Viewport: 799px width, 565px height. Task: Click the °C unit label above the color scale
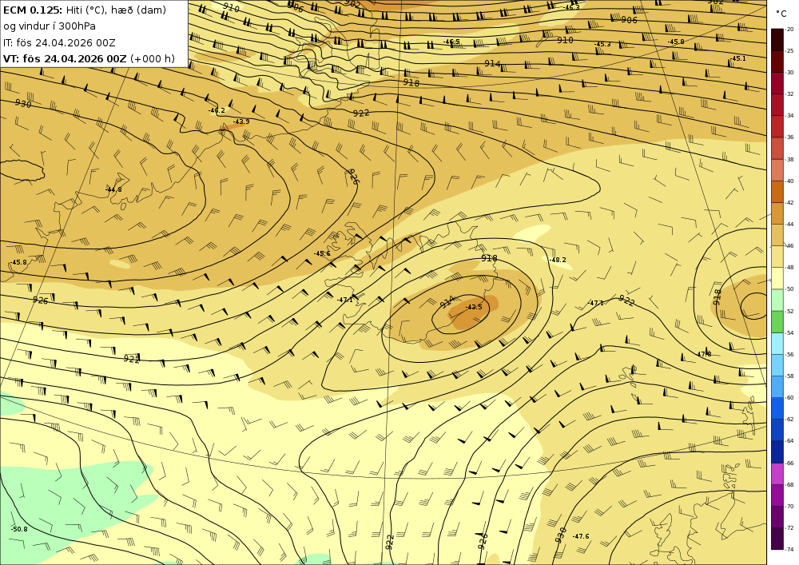click(x=781, y=13)
